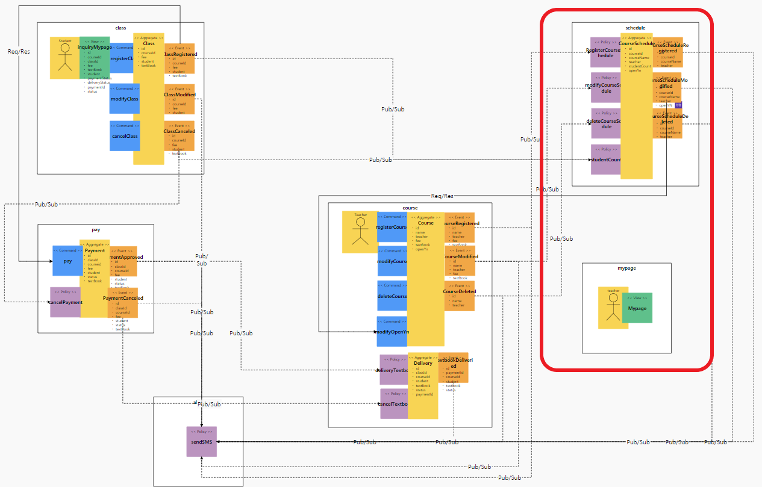Click the 'course' bounded context title

[x=410, y=208]
